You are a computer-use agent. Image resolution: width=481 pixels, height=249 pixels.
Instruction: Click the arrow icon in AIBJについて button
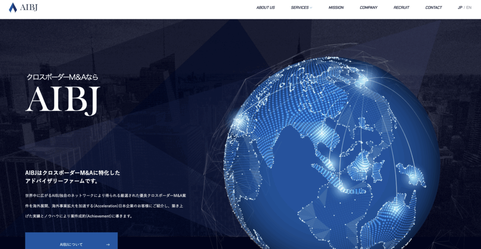point(108,244)
